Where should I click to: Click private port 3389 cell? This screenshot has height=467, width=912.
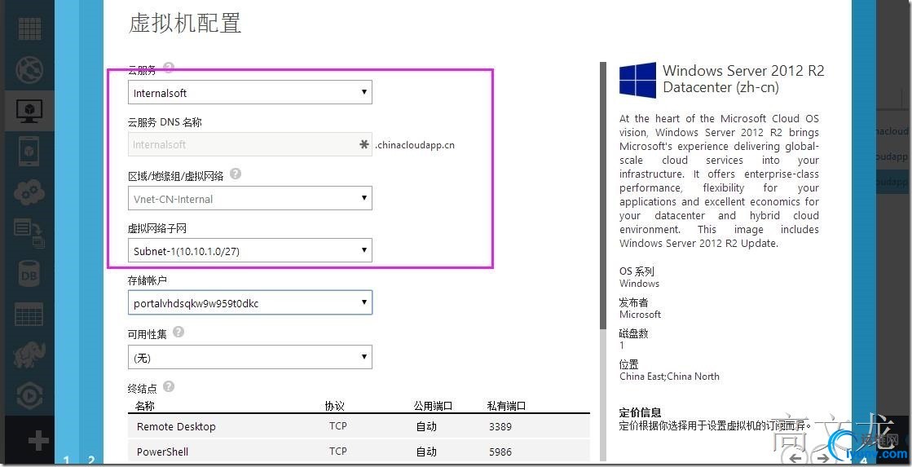(x=500, y=426)
